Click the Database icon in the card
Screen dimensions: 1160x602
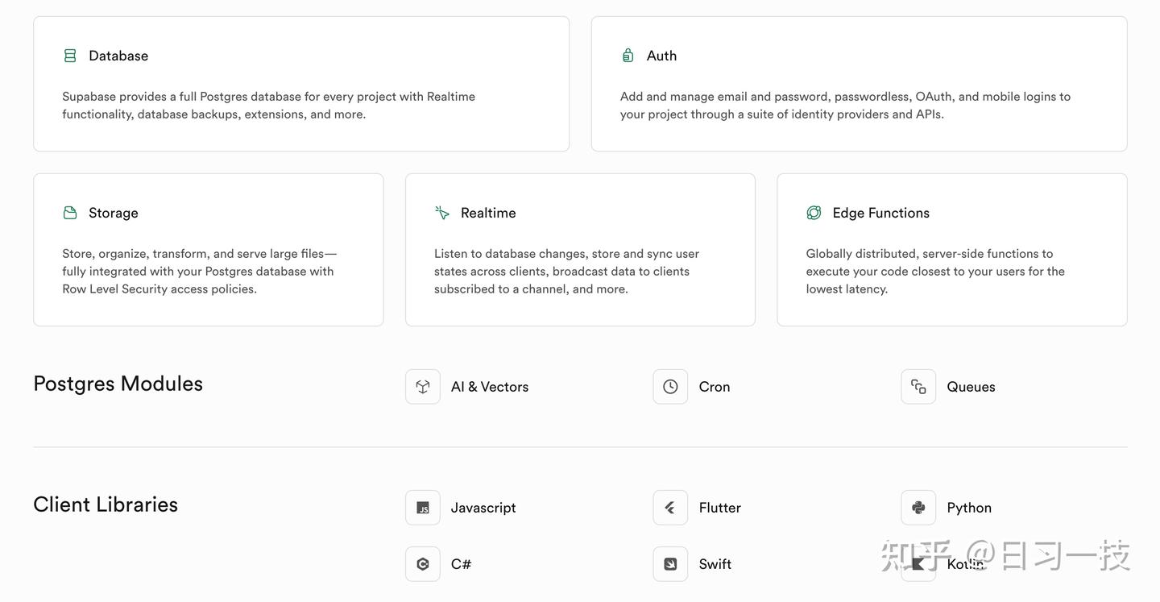point(70,56)
